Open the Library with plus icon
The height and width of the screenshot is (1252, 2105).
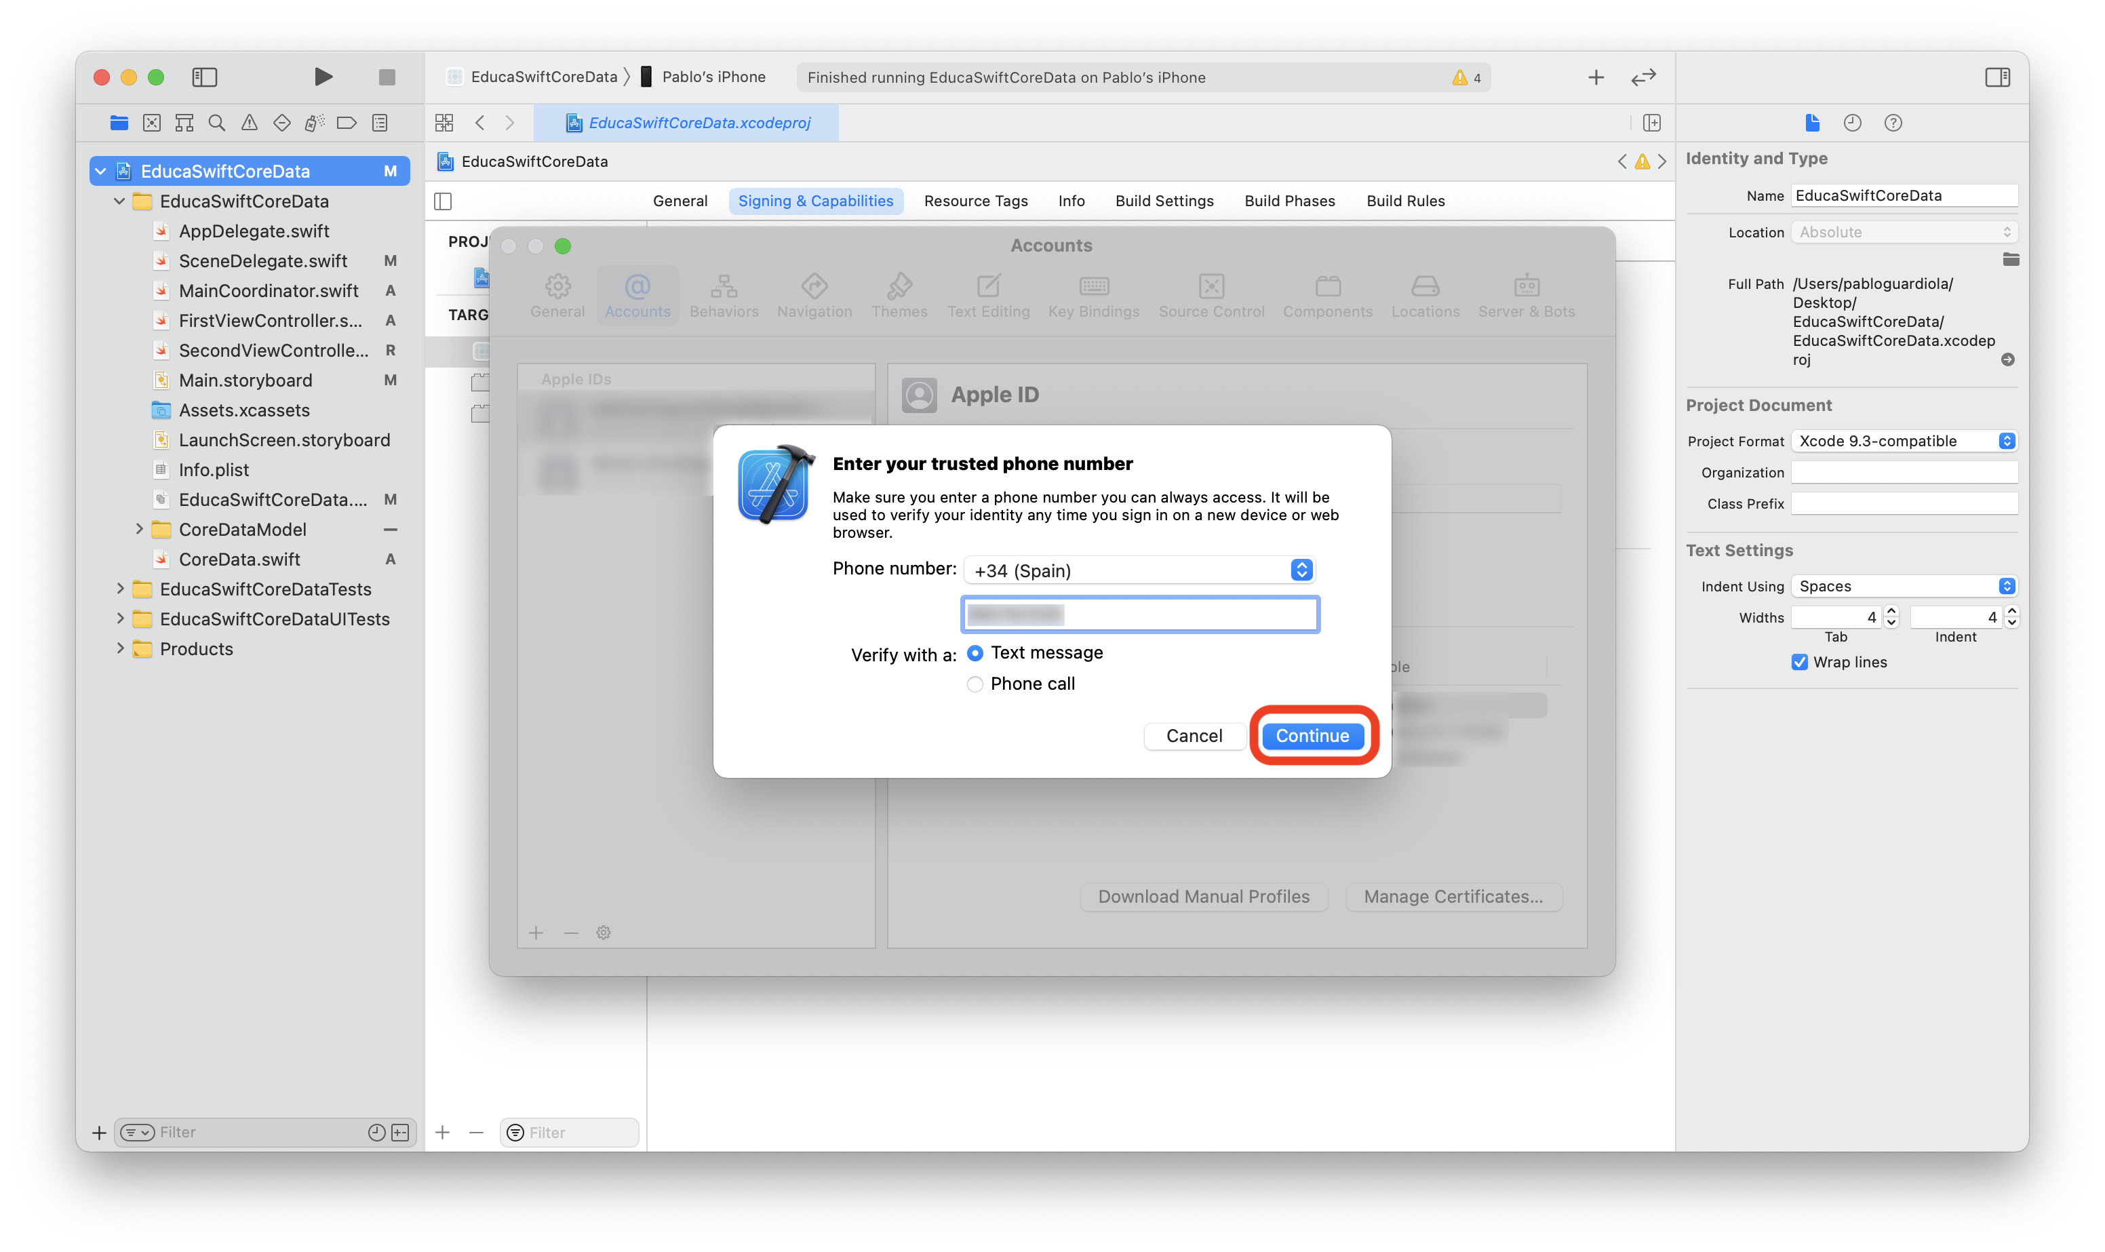pyautogui.click(x=1596, y=77)
